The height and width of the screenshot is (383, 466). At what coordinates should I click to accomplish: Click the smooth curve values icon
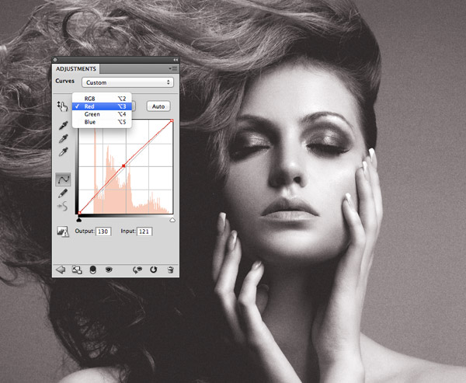pyautogui.click(x=63, y=207)
